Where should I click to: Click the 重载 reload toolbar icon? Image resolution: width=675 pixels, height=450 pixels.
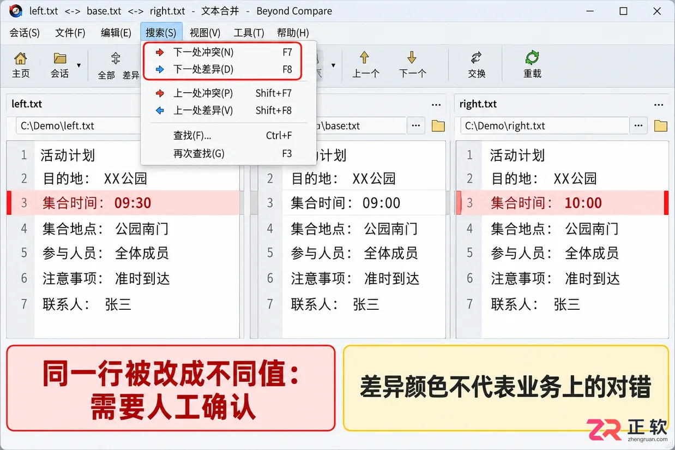tap(532, 65)
